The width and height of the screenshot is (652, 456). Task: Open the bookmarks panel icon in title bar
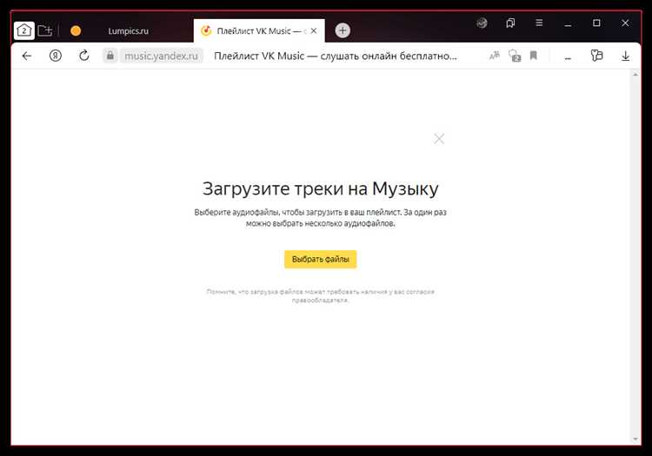pos(510,23)
